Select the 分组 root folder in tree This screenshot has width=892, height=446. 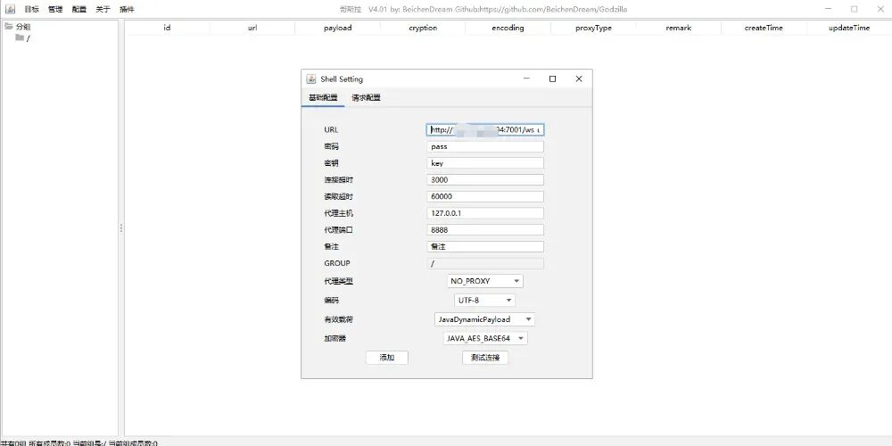17,27
